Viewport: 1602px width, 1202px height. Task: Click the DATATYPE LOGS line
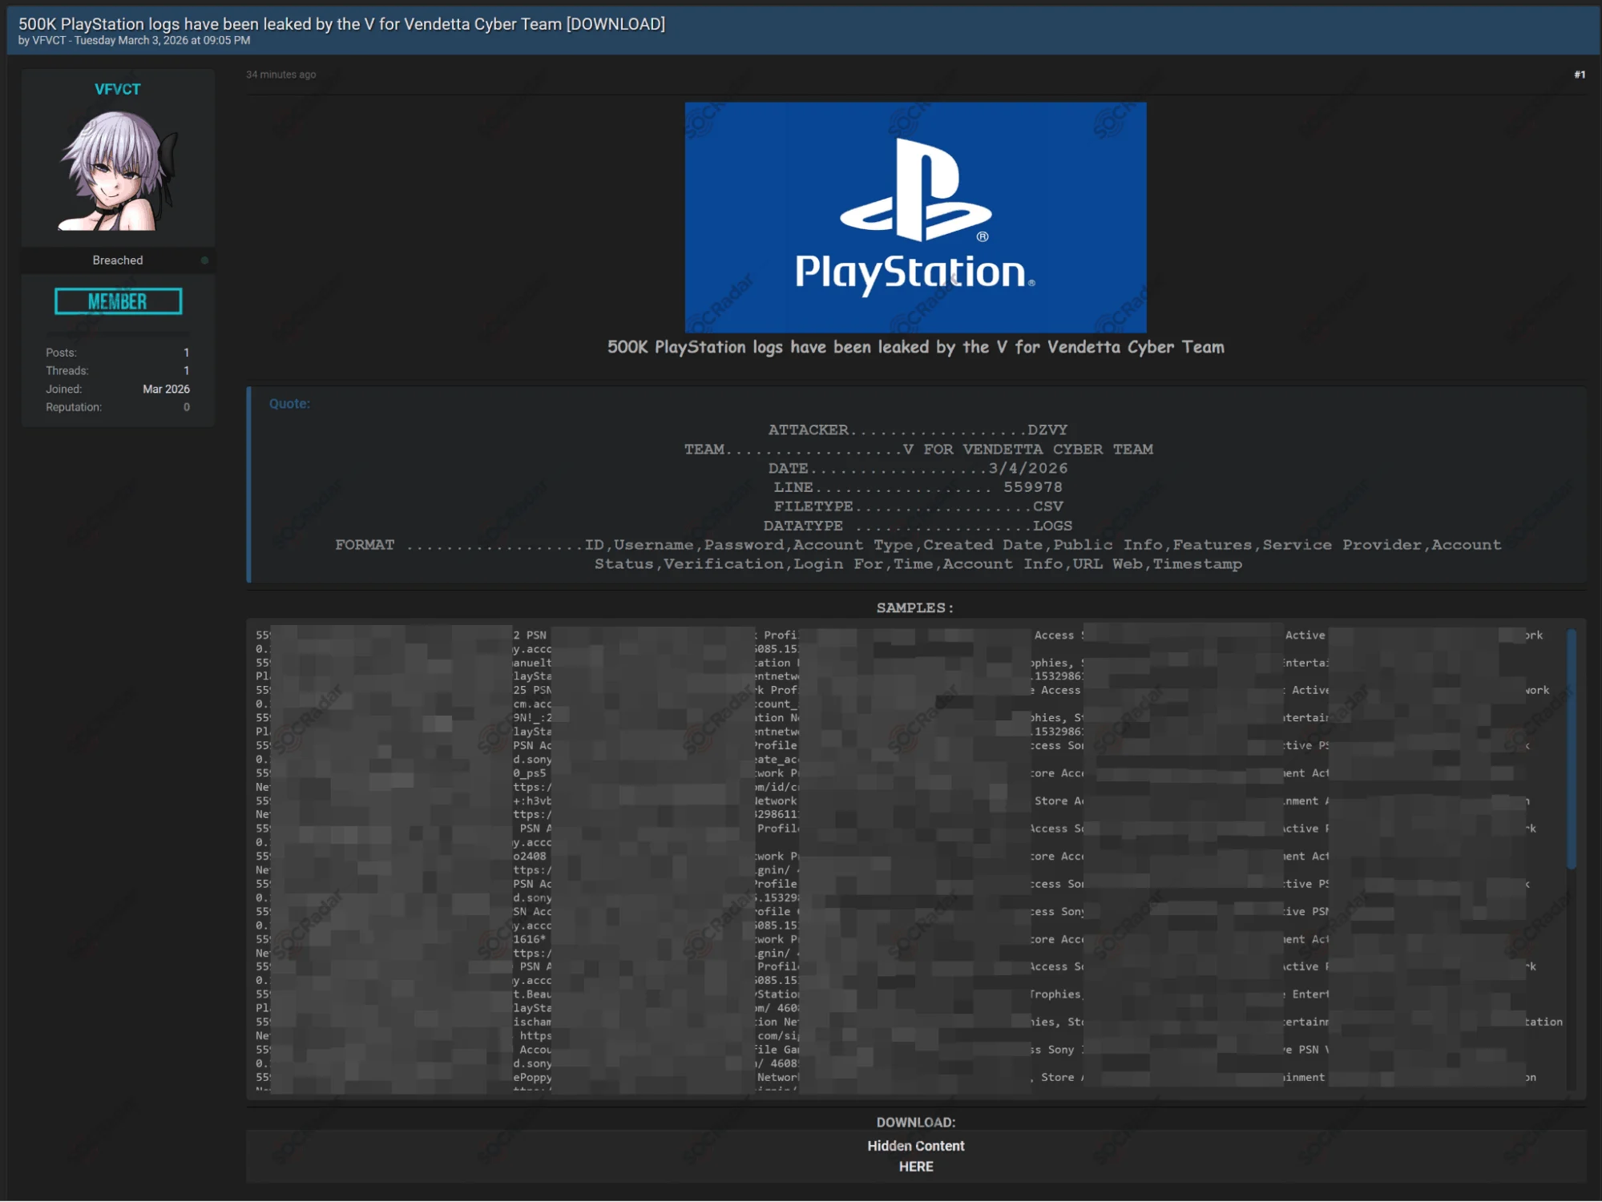coord(918,526)
